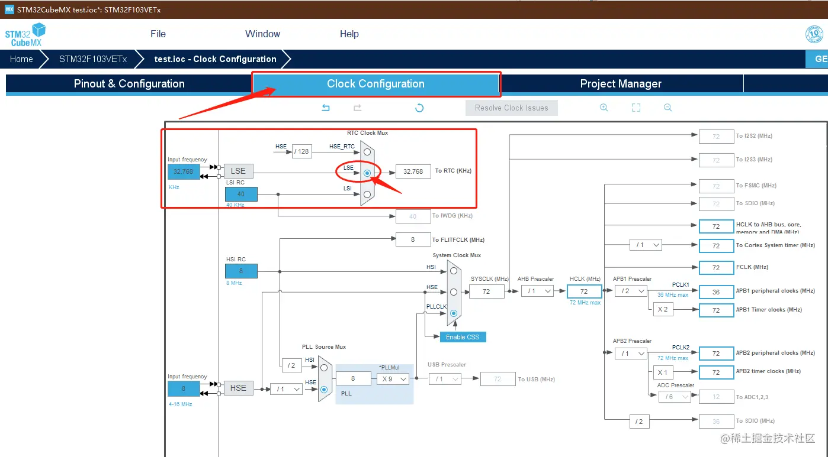Select LSE in RTC Clock Mux
828x457 pixels.
(367, 173)
